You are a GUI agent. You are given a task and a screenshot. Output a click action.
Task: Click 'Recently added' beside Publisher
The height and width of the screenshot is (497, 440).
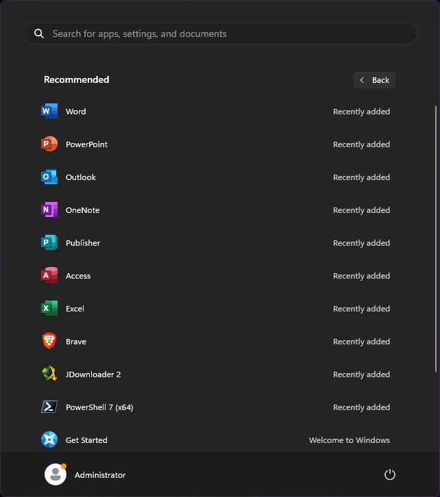[x=361, y=243]
